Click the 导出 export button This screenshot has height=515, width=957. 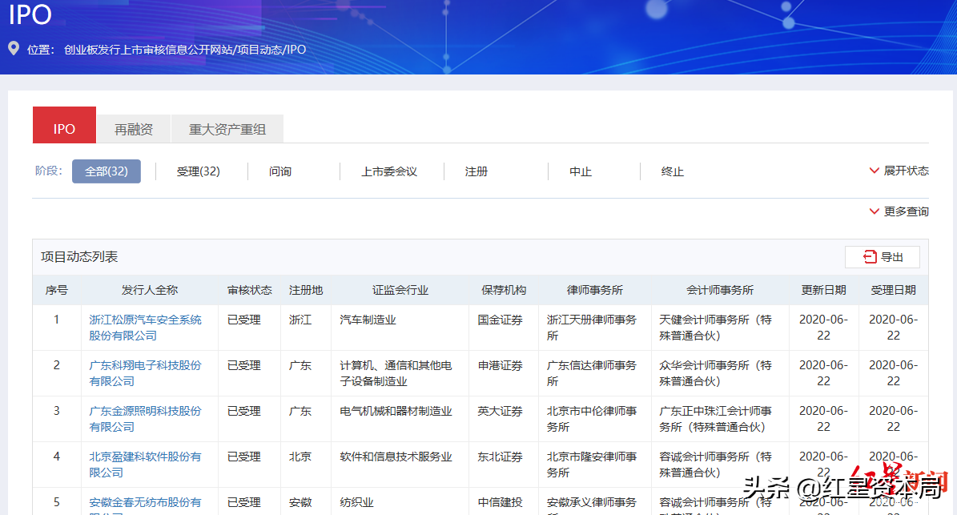(883, 257)
